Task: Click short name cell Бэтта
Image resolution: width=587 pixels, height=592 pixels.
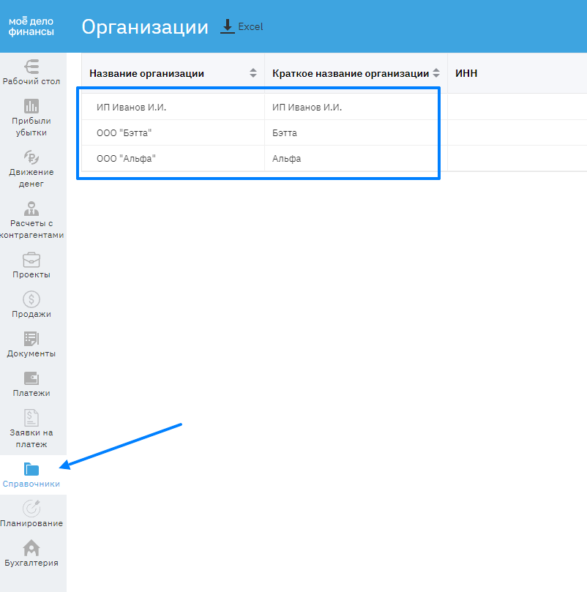Action: click(356, 133)
